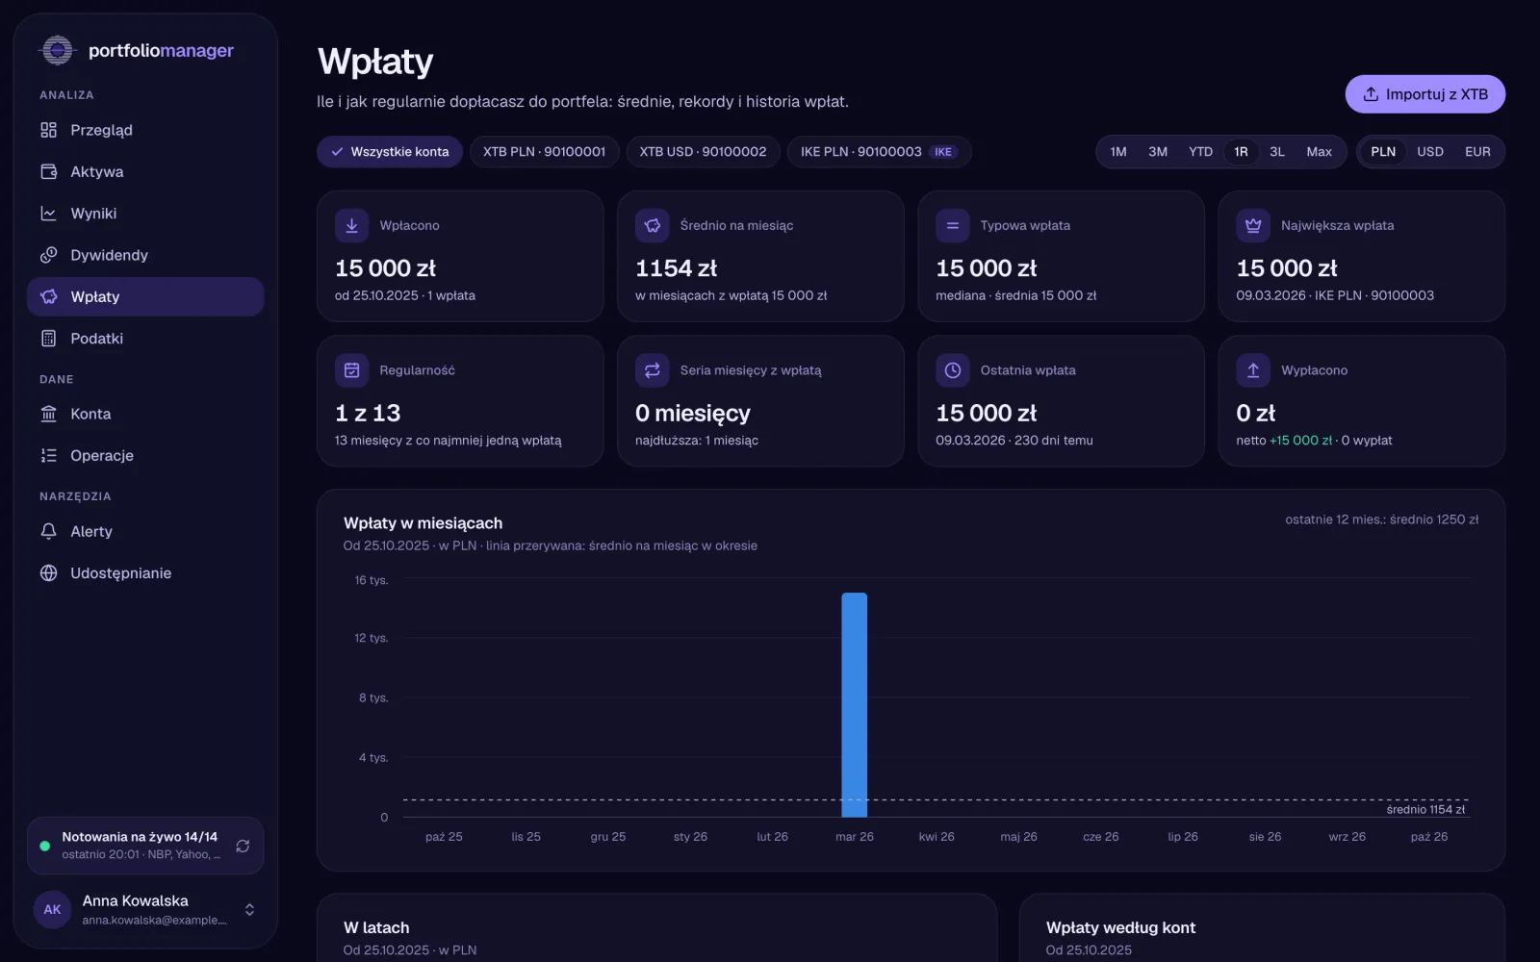The height and width of the screenshot is (962, 1540).
Task: Switch currency to USD
Action: tap(1429, 152)
